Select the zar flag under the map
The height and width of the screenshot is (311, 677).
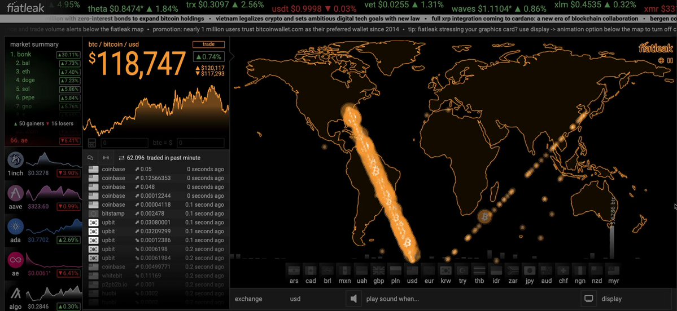click(x=513, y=270)
